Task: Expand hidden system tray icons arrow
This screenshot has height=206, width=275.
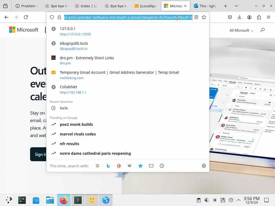Action: [x=238, y=200]
